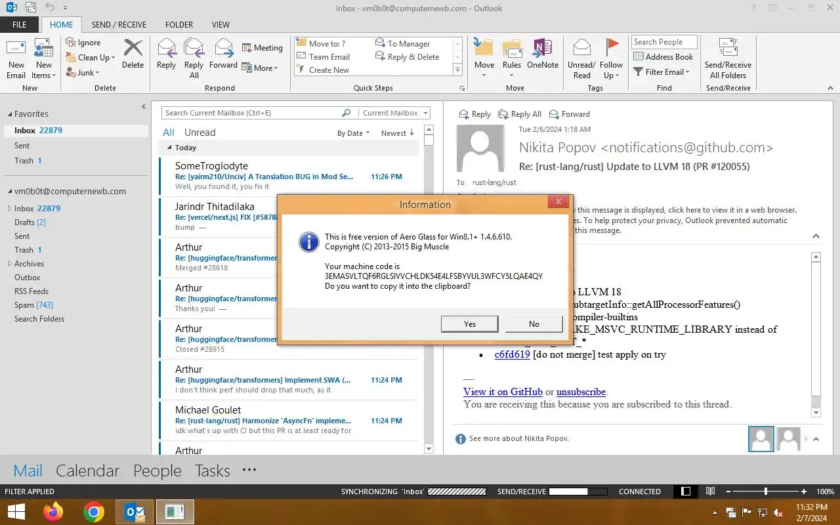Image resolution: width=840 pixels, height=525 pixels.
Task: Switch to the VIEW tab
Action: click(220, 25)
